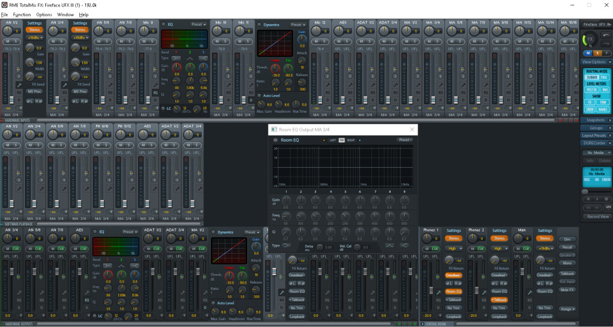Screen dimensions: 613x327
Task: Open the Help menu
Action: [x=84, y=14]
